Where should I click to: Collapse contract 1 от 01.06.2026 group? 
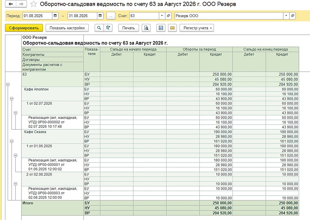click(x=15, y=156)
